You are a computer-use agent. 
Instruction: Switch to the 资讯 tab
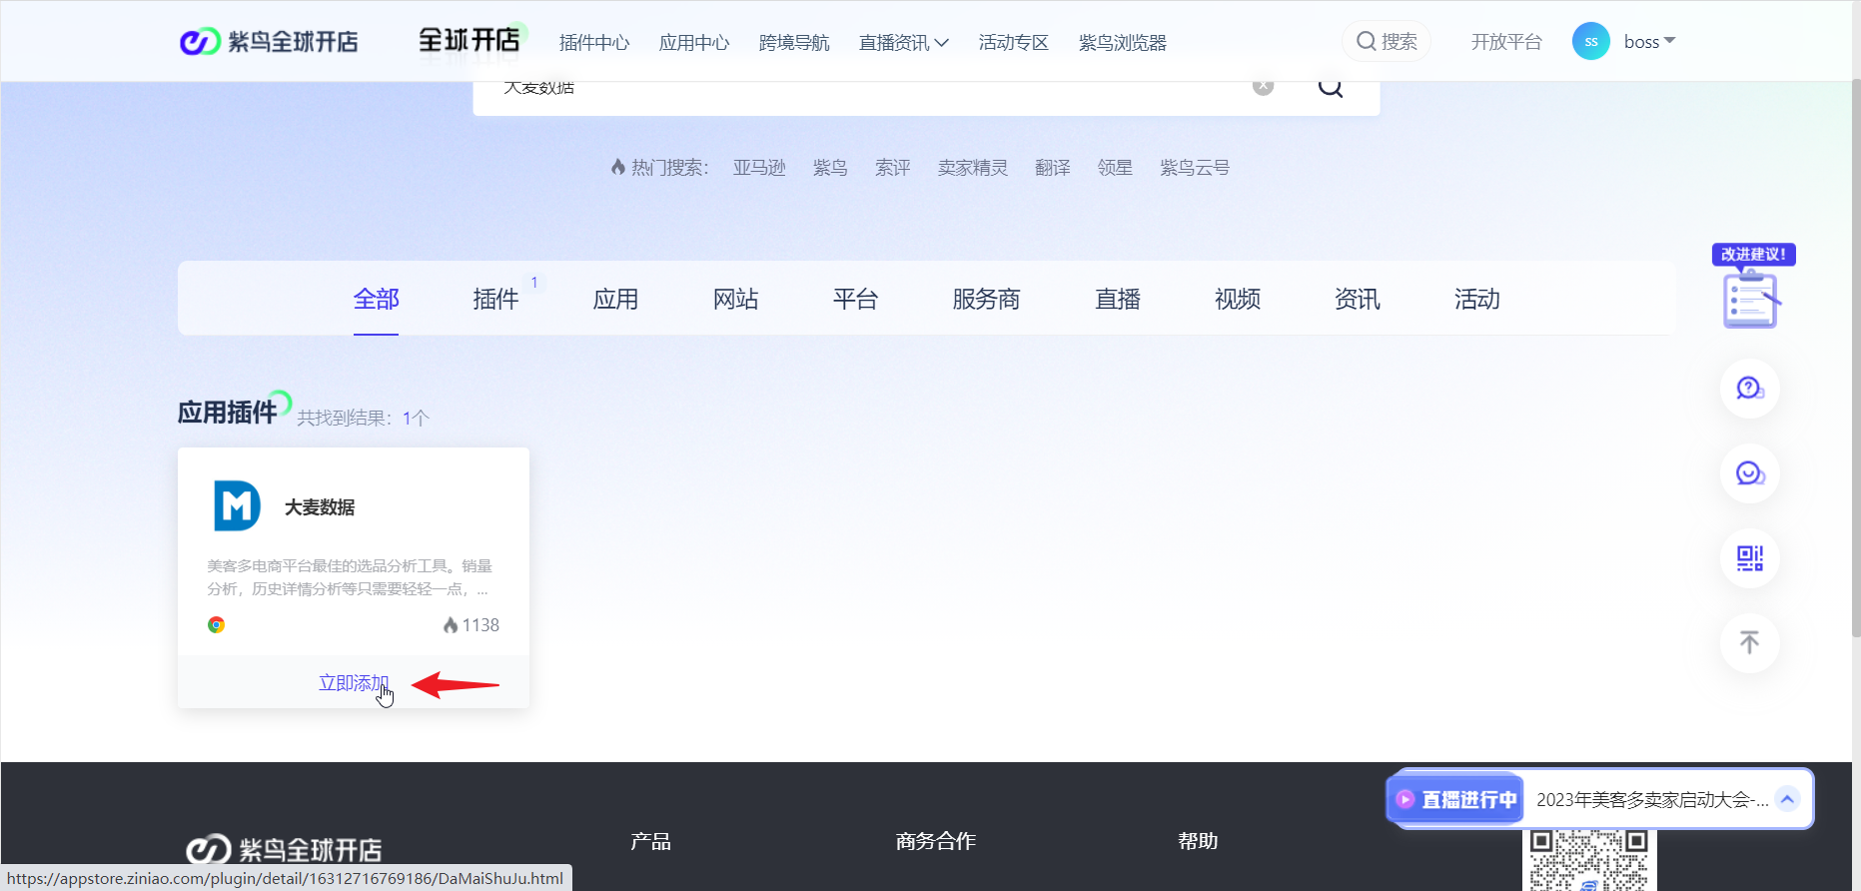pos(1358,299)
